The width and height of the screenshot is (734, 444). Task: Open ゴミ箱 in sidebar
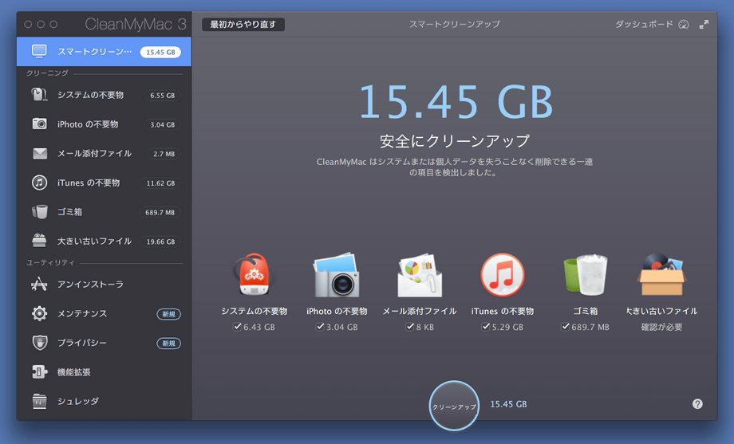point(104,212)
